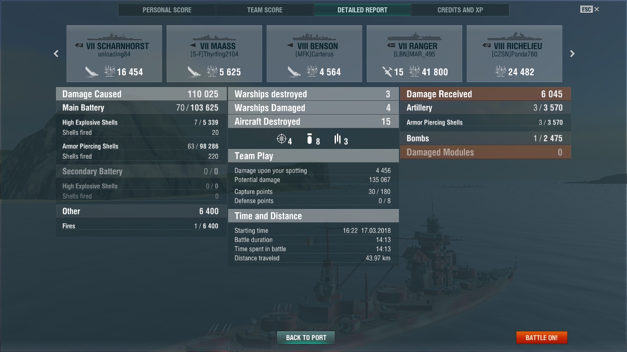Open the Team Score tab
This screenshot has height=352, width=627.
click(x=265, y=10)
